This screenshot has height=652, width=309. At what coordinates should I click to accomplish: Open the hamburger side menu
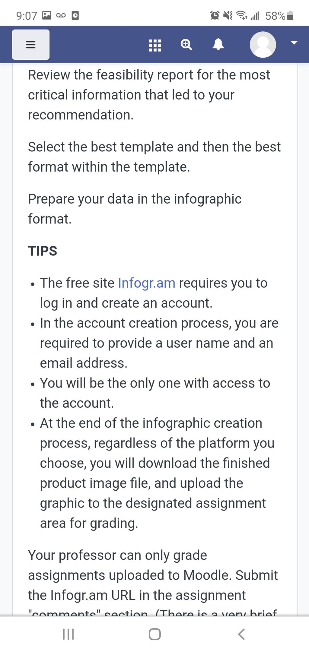[31, 45]
